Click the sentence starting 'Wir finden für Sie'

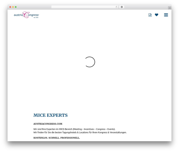pos(80,133)
